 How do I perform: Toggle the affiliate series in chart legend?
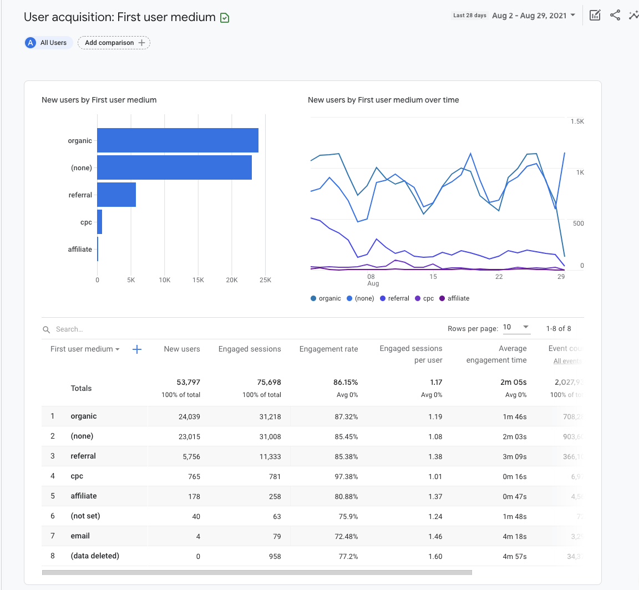(x=454, y=298)
